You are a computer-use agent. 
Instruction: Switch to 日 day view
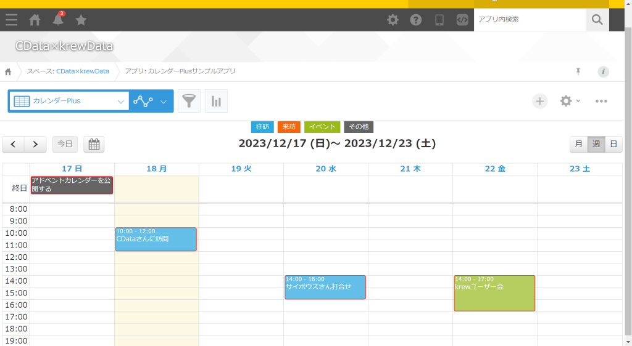point(613,144)
